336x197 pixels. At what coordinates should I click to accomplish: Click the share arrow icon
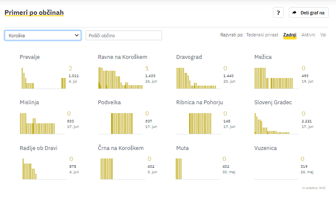coord(294,13)
